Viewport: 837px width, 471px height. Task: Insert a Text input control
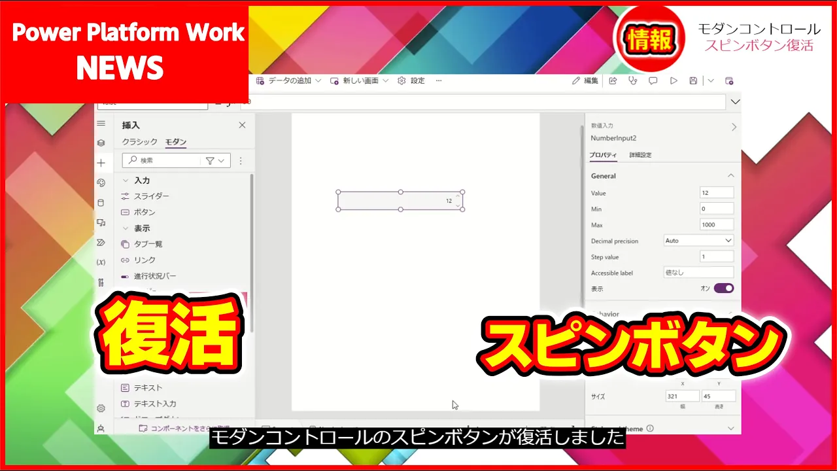(x=148, y=404)
